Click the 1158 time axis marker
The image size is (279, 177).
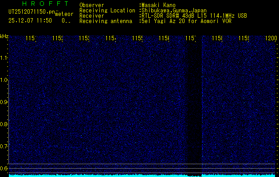[217, 38]
